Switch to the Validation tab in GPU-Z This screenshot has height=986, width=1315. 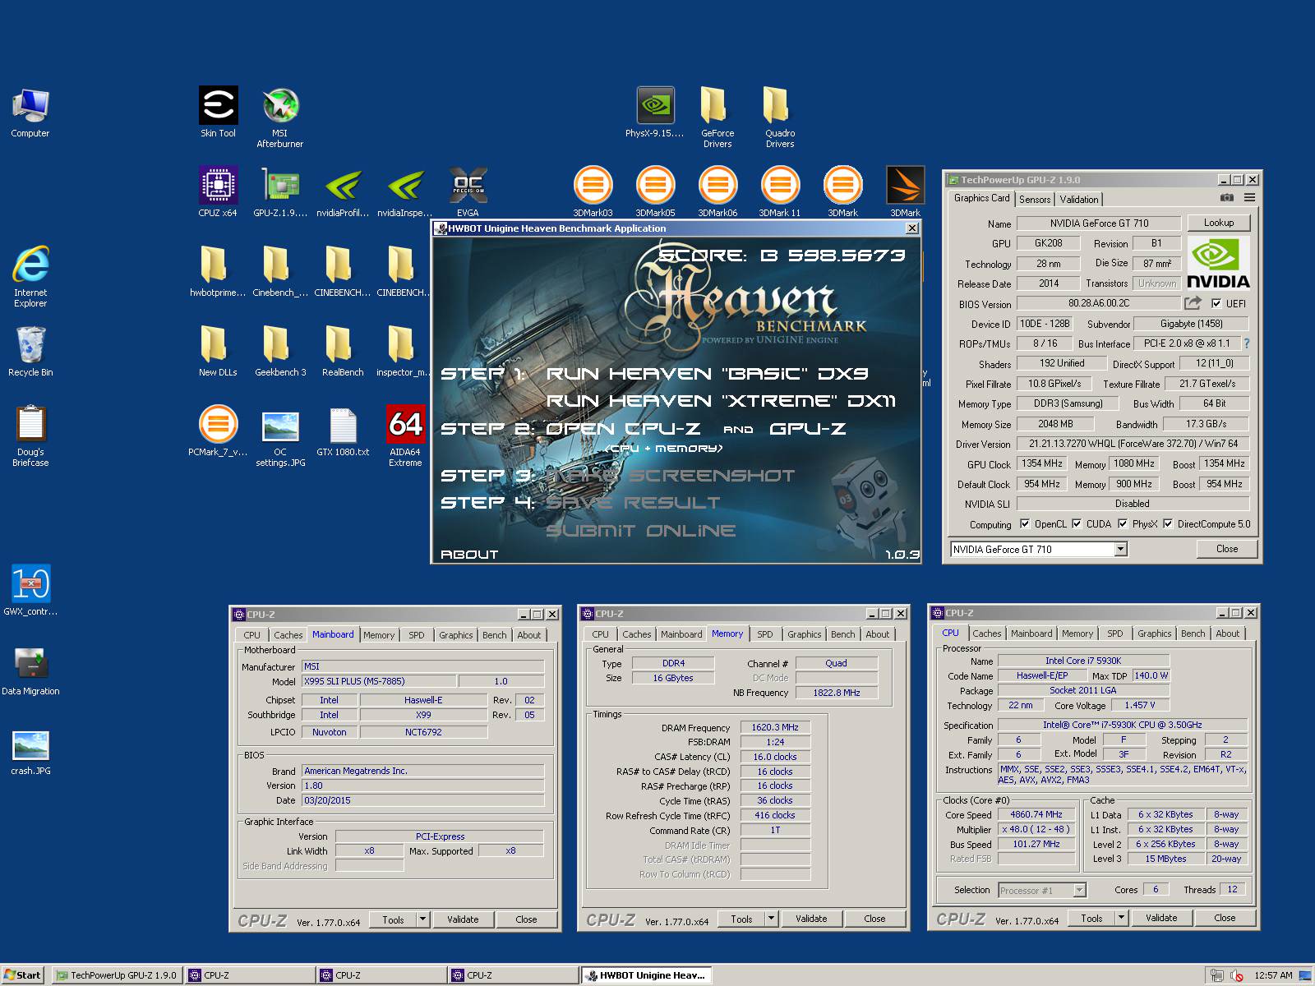pyautogui.click(x=1079, y=199)
